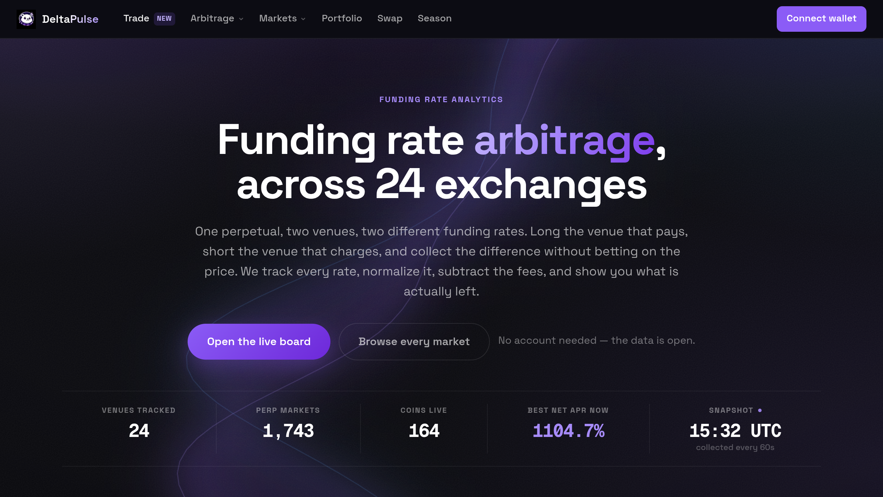Go to the Portfolio page
Screen dimensions: 883x497
[x=342, y=18]
